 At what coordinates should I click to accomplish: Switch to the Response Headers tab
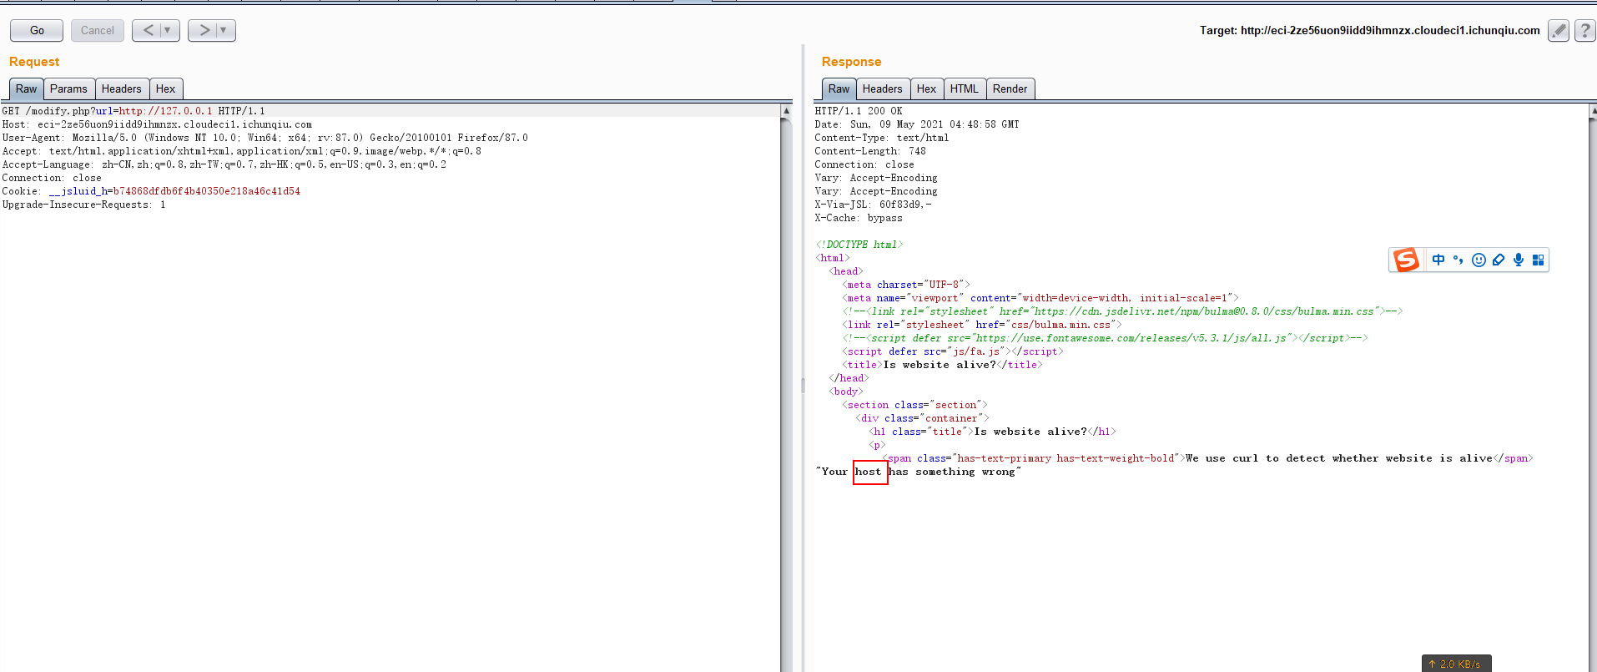pyautogui.click(x=883, y=89)
